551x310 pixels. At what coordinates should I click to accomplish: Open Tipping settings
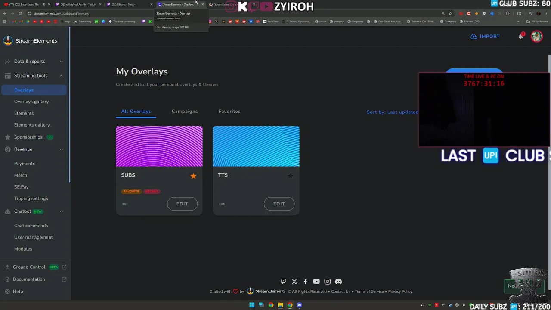(x=31, y=198)
